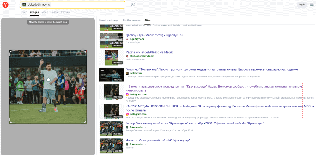Open the maps search tab
Screen dimensions: 316x155
54,12
